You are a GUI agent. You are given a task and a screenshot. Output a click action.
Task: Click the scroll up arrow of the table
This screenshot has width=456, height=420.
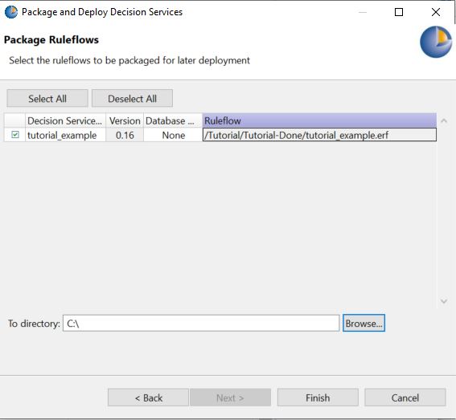pyautogui.click(x=444, y=120)
